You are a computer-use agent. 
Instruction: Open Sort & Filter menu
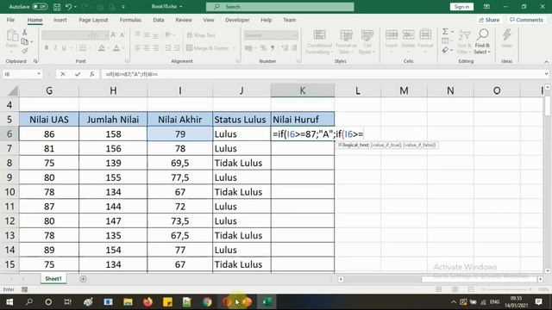pos(464,41)
